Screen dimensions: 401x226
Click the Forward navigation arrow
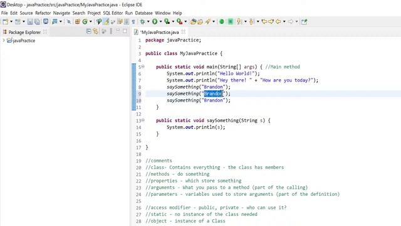pyautogui.click(x=291, y=22)
